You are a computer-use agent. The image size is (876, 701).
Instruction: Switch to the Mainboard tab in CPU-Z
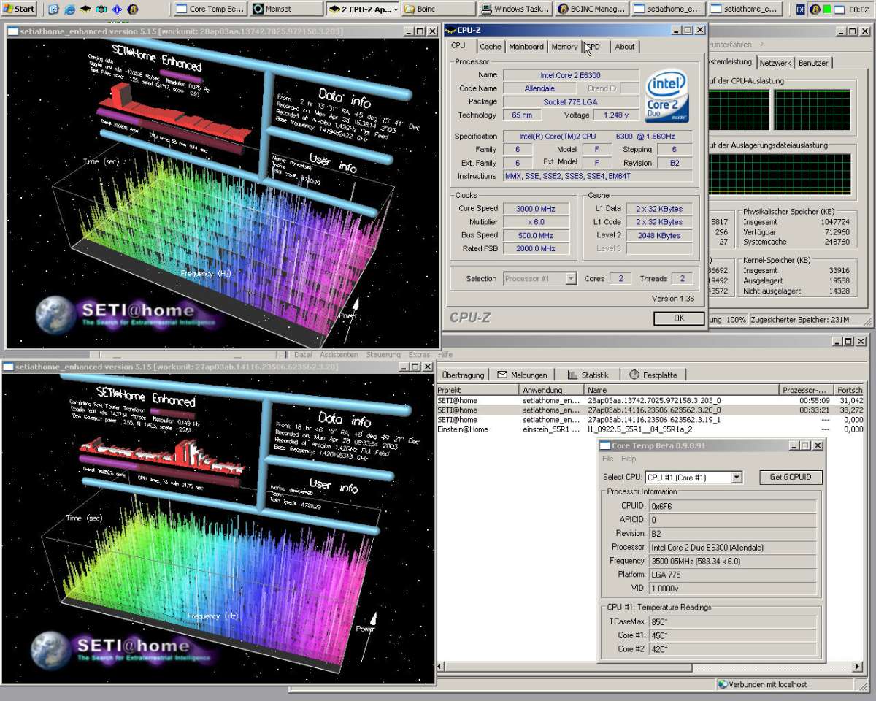526,47
